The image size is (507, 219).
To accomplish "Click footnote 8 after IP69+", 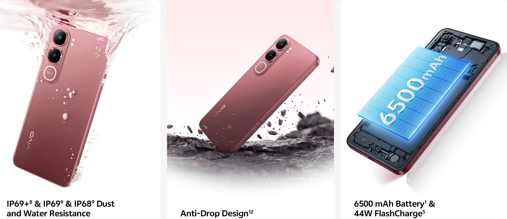I will pos(31,202).
